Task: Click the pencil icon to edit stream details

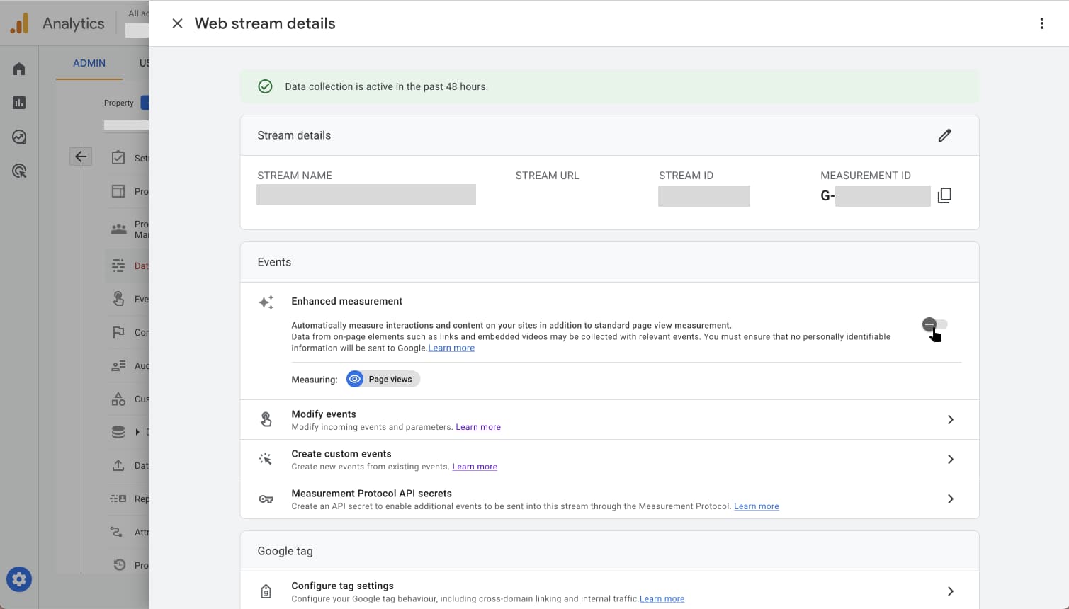Action: (944, 135)
